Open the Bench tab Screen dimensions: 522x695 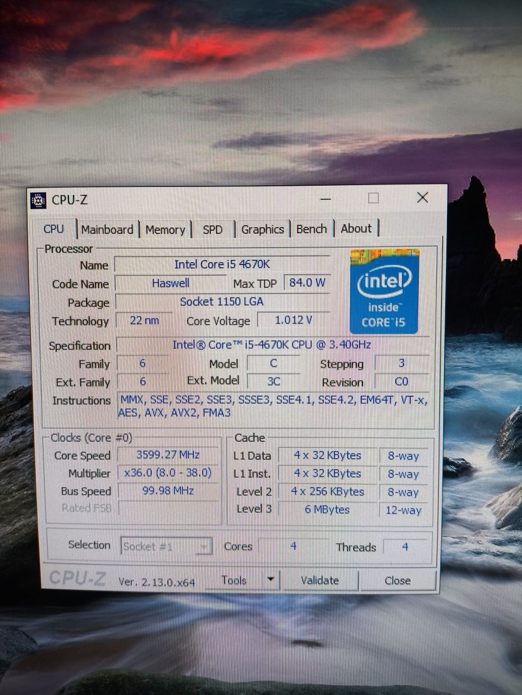coord(312,228)
